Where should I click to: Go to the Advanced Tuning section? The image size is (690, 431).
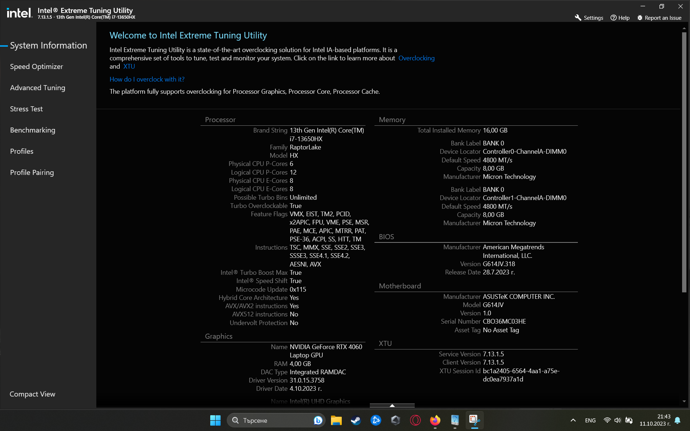pos(37,88)
